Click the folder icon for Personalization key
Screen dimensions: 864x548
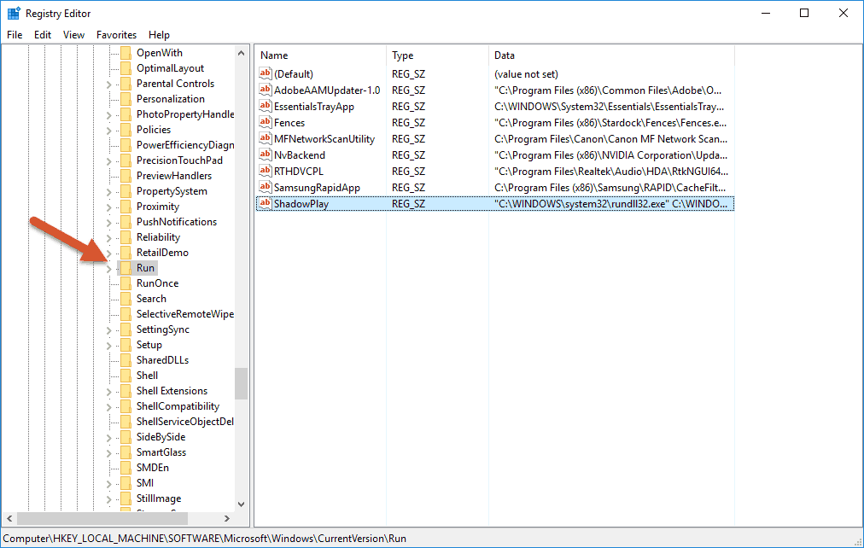[126, 99]
